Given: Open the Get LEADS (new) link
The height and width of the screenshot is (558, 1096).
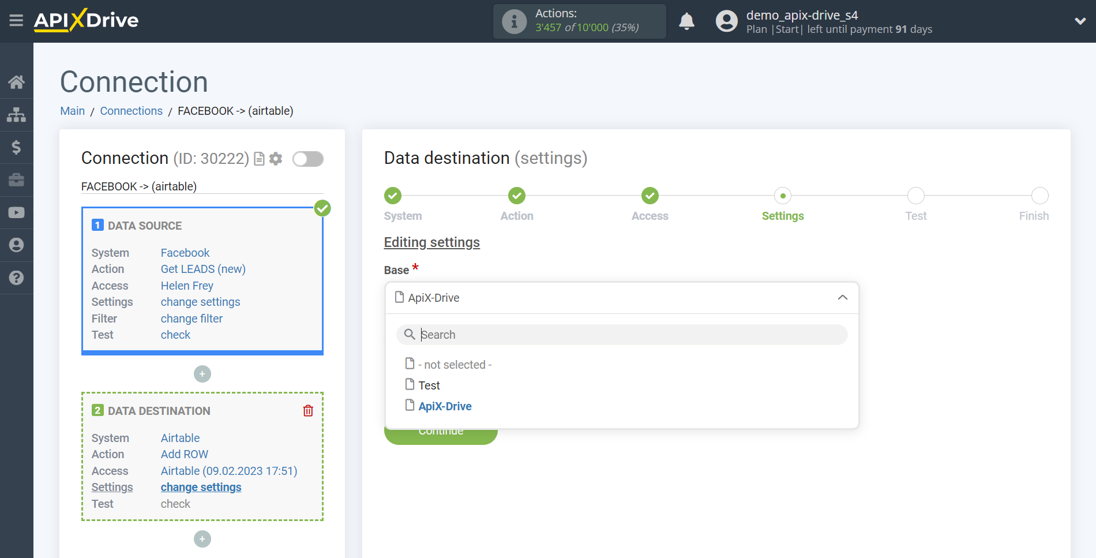Looking at the screenshot, I should pyautogui.click(x=203, y=269).
